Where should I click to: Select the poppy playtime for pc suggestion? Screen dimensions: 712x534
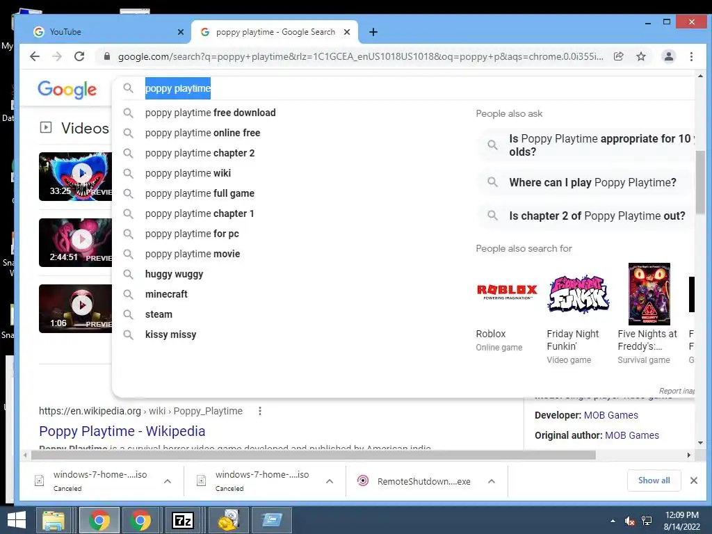(192, 234)
